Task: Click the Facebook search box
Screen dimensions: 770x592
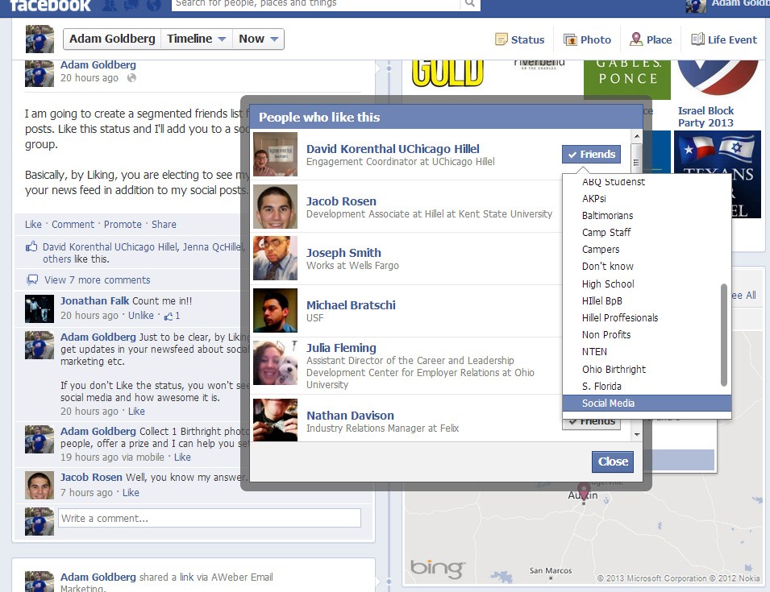Action: (x=316, y=3)
